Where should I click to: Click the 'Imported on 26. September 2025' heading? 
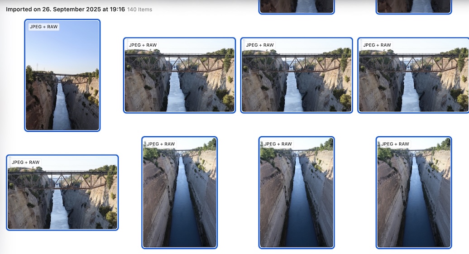point(65,9)
